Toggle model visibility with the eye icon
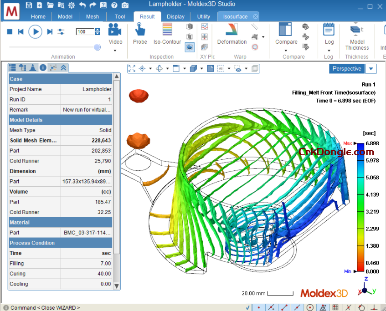Image resolution: width=386 pixels, height=311 pixels. [239, 68]
